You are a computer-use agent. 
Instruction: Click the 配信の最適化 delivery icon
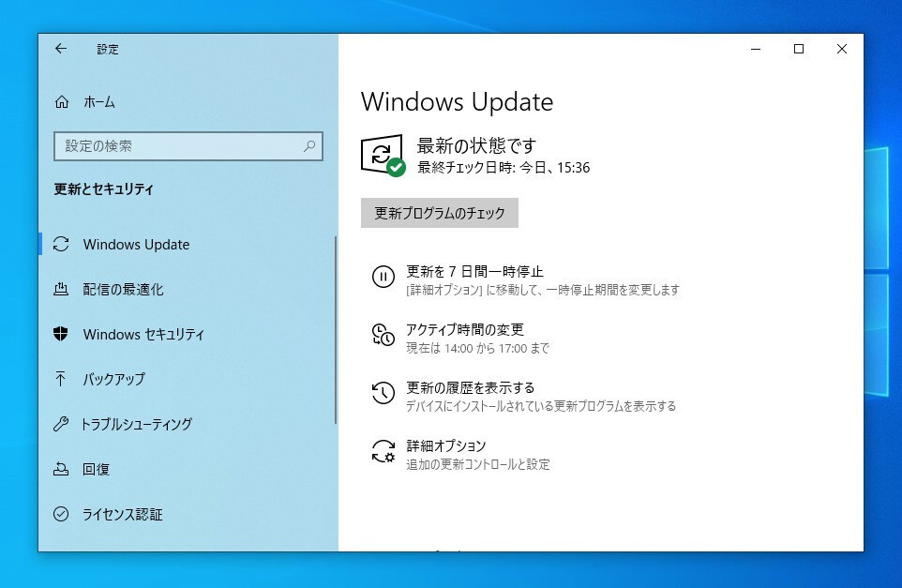(x=61, y=289)
